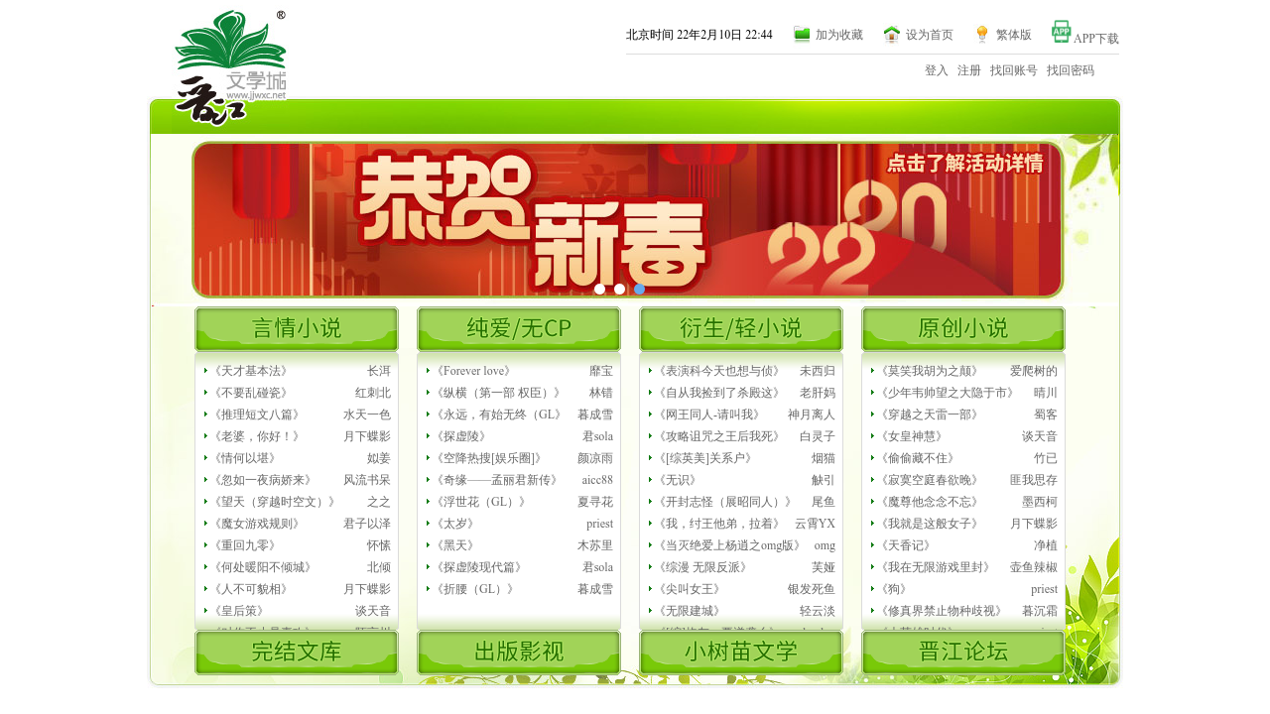Open 原创小说 category tab

(x=963, y=329)
